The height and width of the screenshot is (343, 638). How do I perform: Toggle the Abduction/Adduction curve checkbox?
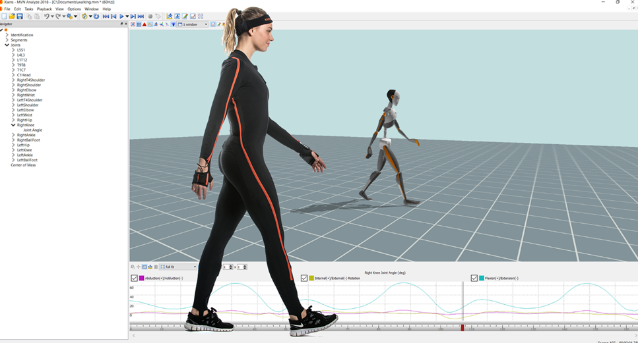pyautogui.click(x=135, y=278)
